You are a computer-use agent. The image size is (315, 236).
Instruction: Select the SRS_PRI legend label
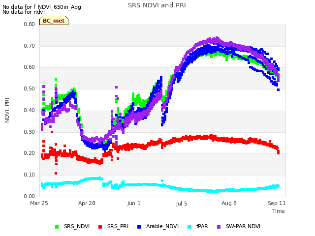118,226
